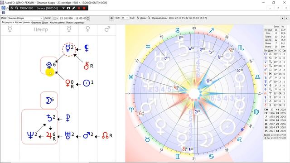Click the recorder camera snapshot icon
This screenshot has width=290, height=163.
click(68, 8)
